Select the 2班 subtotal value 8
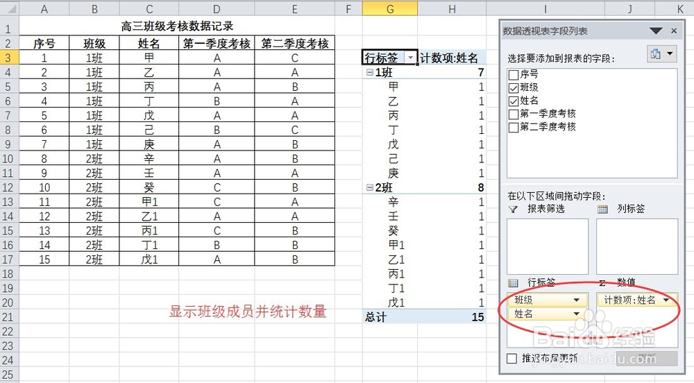The height and width of the screenshot is (383, 694). pyautogui.click(x=452, y=188)
